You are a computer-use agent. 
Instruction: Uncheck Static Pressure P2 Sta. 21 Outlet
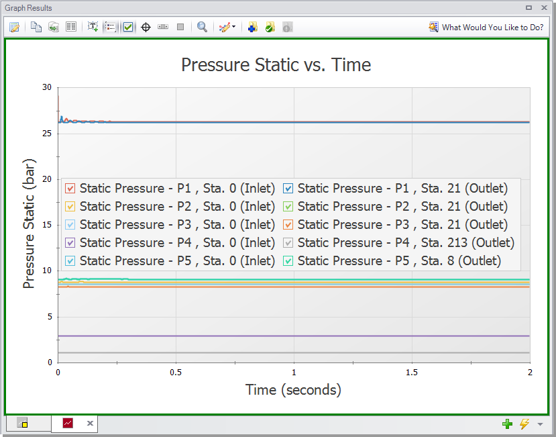[x=288, y=207]
